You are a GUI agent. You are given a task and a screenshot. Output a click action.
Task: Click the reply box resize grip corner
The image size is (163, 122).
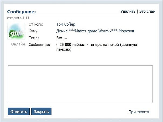click(152, 102)
